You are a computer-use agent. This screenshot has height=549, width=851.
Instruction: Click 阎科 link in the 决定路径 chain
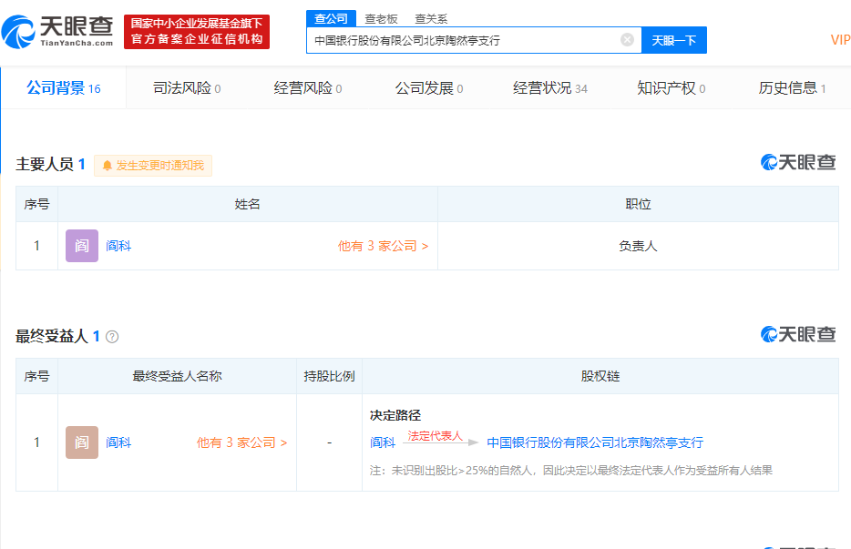383,442
